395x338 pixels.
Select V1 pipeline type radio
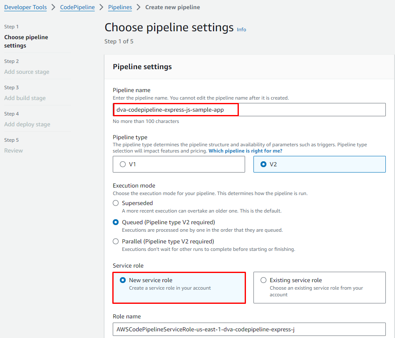pos(123,164)
